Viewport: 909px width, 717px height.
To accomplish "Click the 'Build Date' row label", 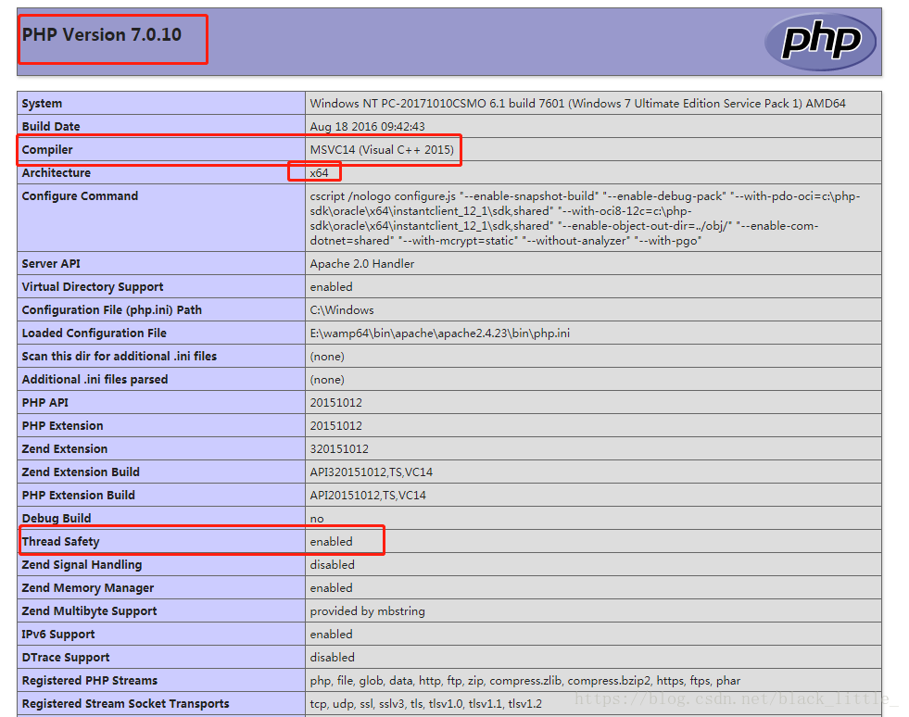I will click(x=51, y=126).
